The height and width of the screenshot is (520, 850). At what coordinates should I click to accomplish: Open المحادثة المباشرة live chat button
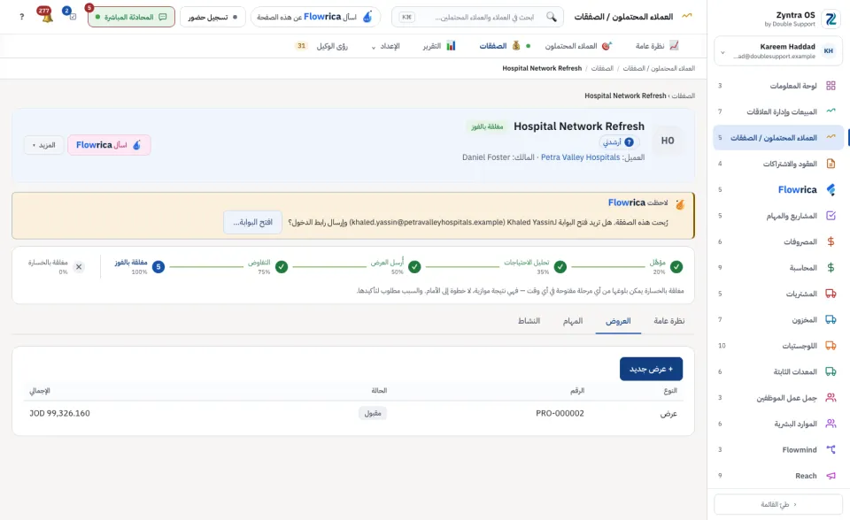131,17
